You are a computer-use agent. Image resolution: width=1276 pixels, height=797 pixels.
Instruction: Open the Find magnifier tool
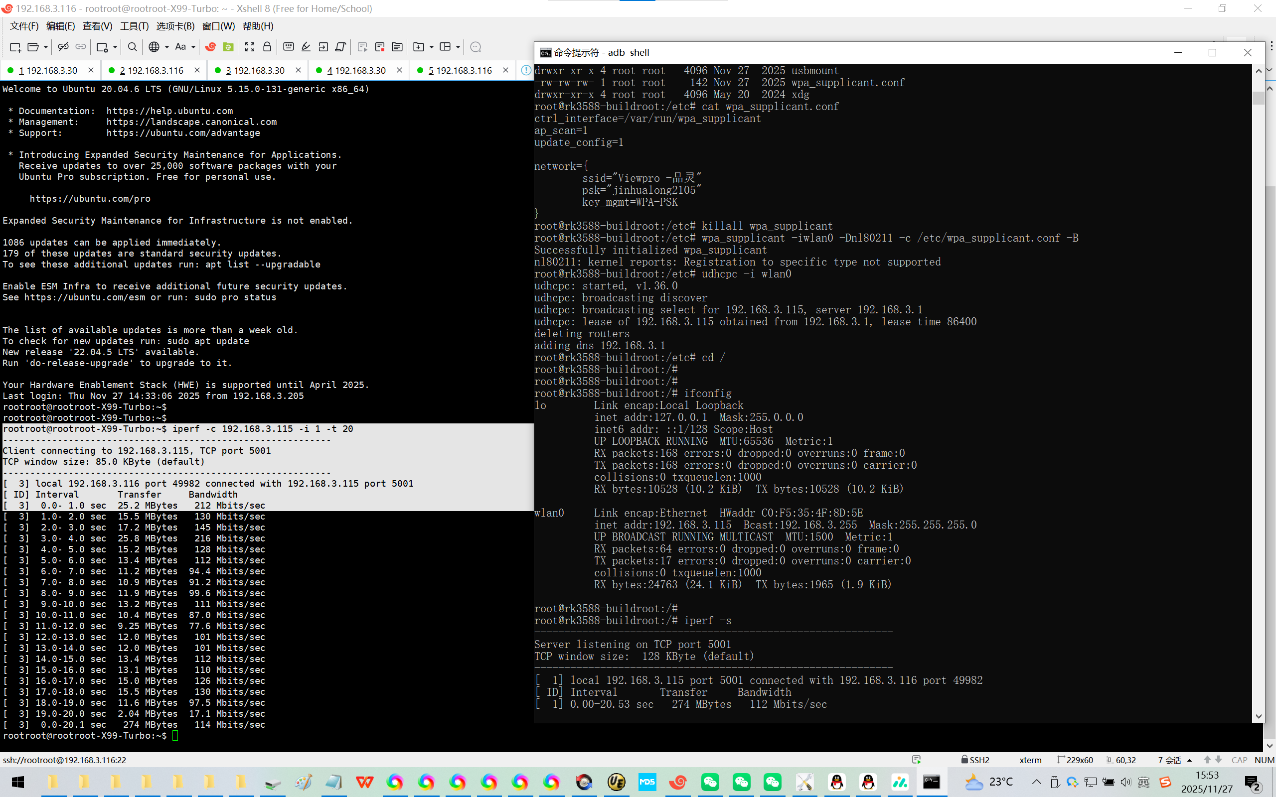pos(133,47)
